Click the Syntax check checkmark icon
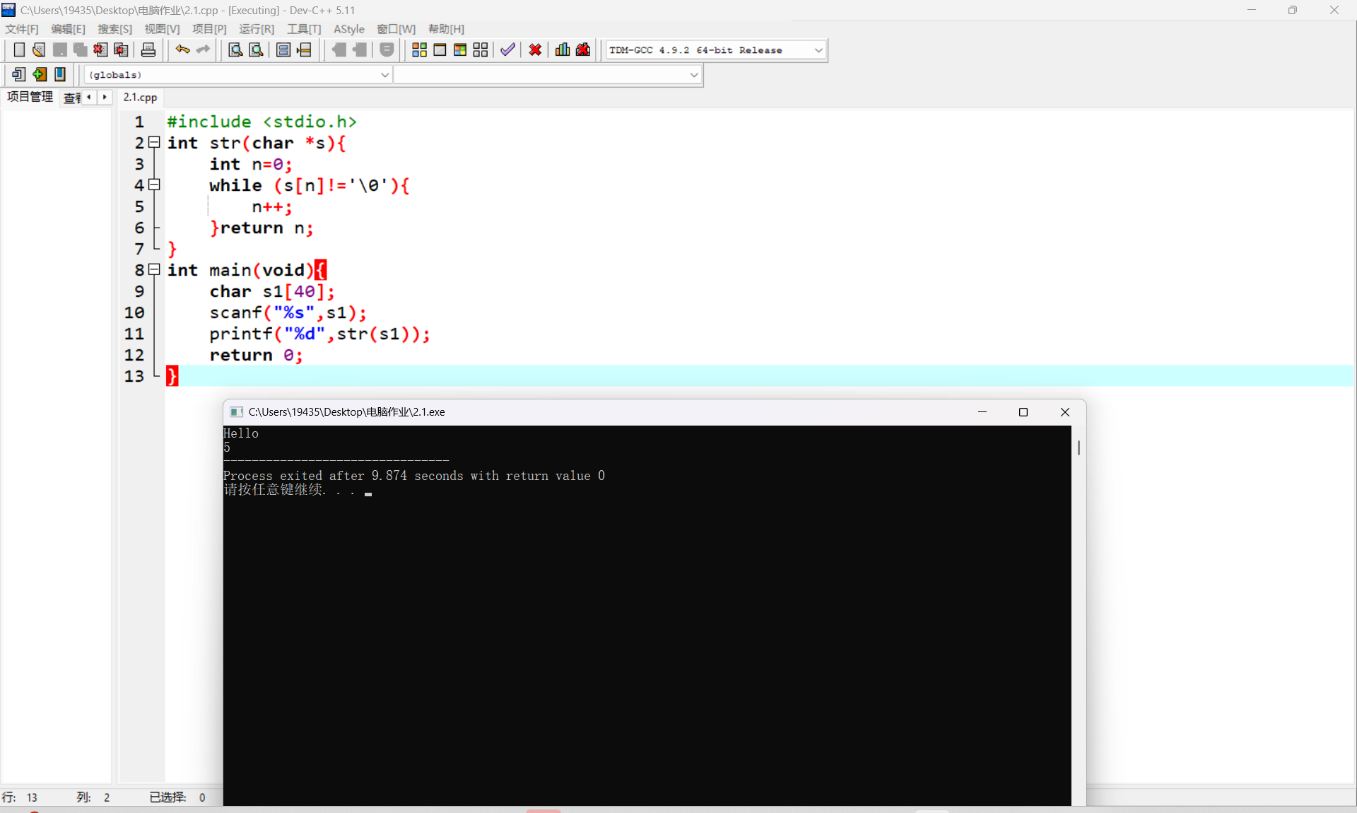Screen dimensions: 1357x813 pos(507,50)
